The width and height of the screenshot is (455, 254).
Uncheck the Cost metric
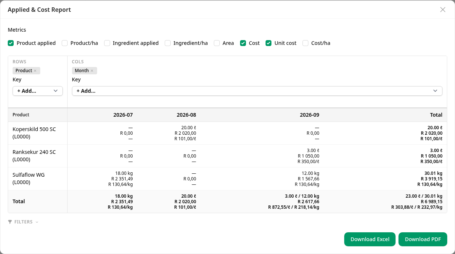pos(243,43)
